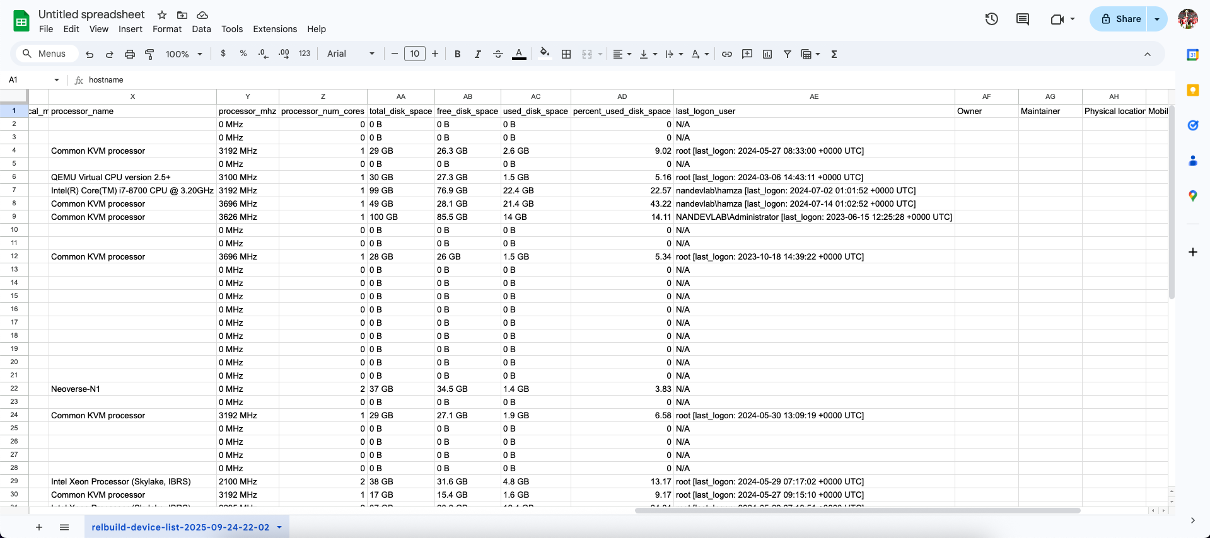Toggle italic formatting

pos(477,54)
